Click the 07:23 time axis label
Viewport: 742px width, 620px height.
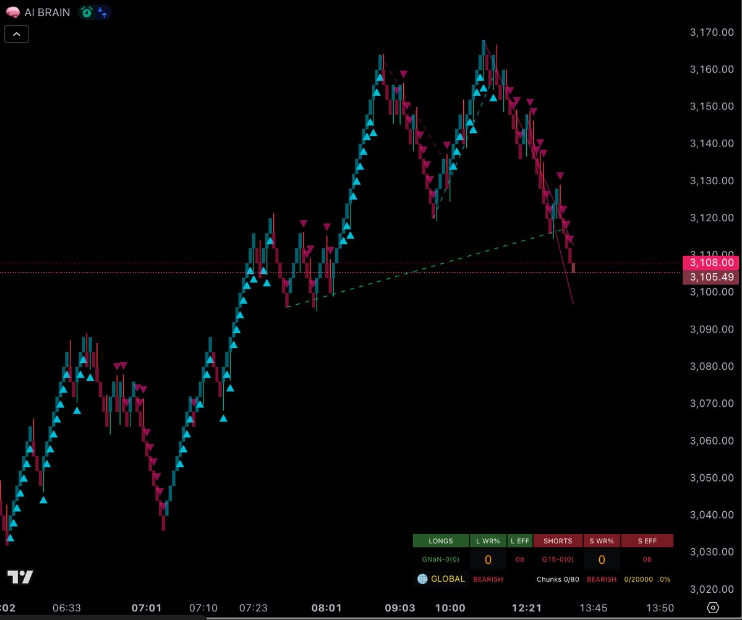pos(254,608)
